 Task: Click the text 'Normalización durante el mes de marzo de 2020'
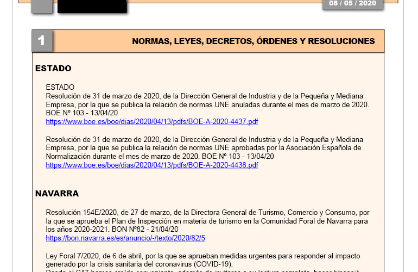click(x=123, y=156)
